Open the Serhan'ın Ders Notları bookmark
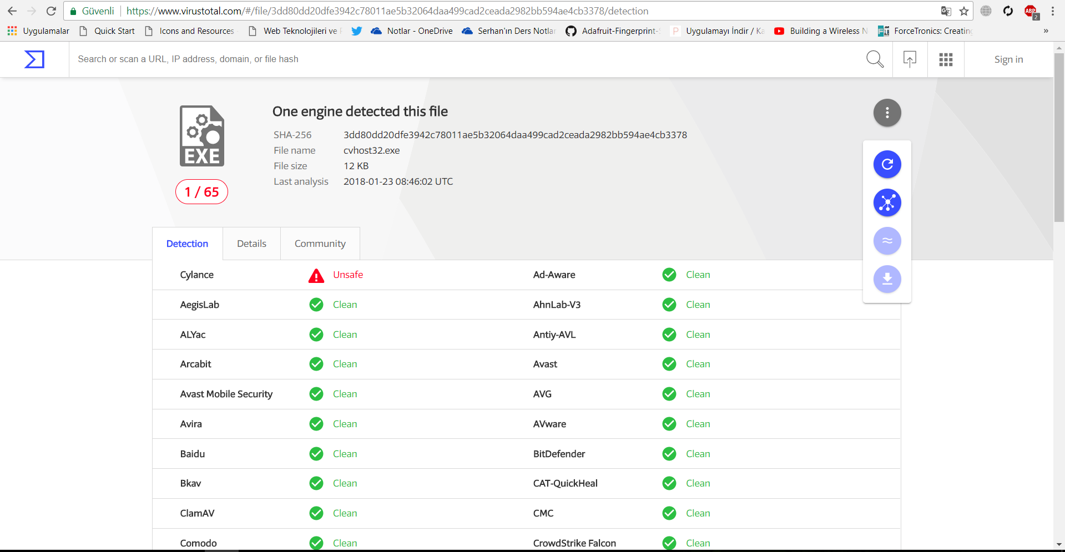The height and width of the screenshot is (552, 1065). click(x=509, y=31)
